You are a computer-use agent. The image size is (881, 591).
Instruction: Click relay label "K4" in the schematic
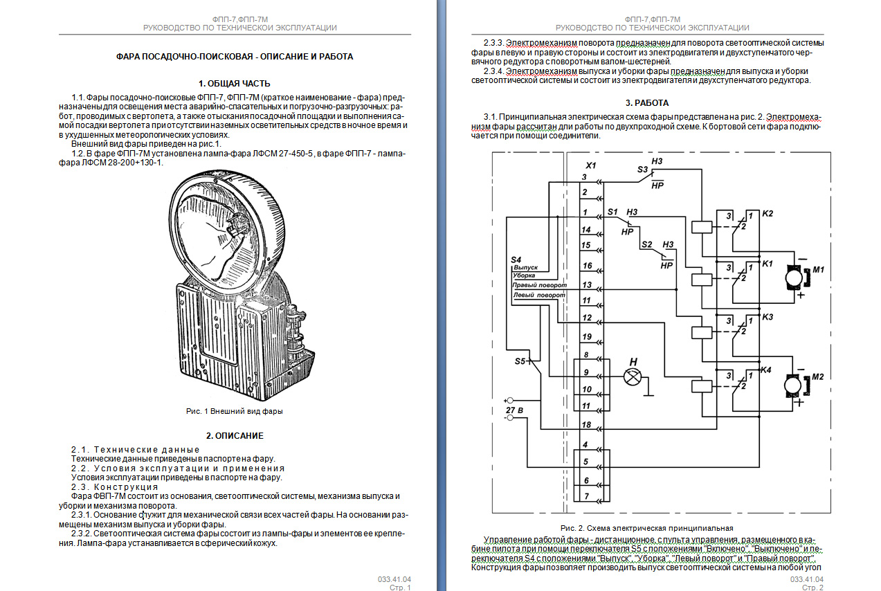pos(765,371)
